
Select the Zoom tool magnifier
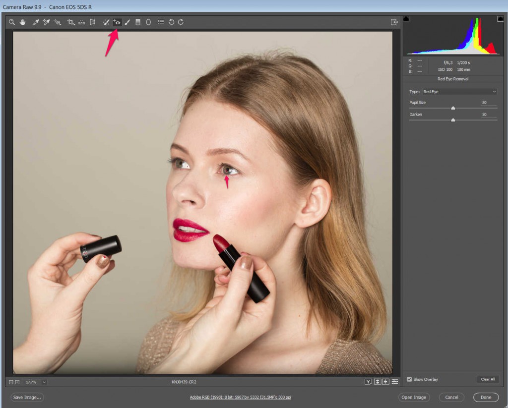pos(12,22)
